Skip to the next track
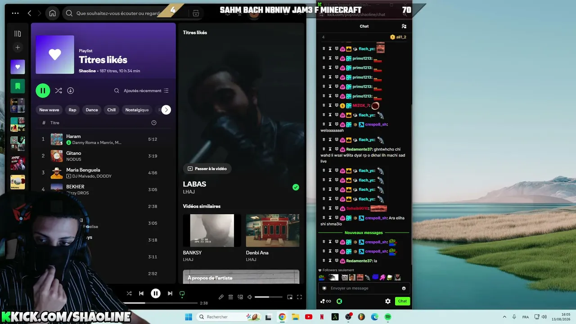 (170, 293)
